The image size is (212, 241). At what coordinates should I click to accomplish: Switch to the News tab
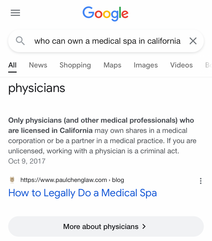(38, 65)
